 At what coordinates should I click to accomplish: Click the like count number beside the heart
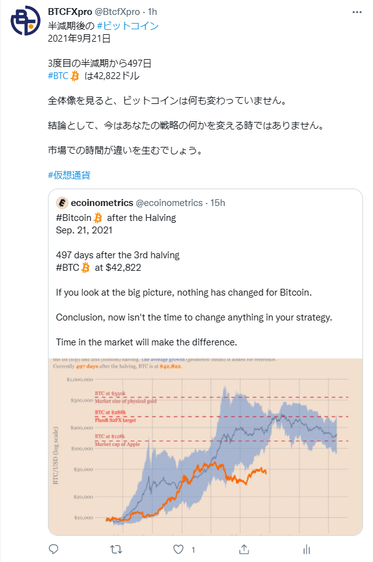pyautogui.click(x=193, y=550)
